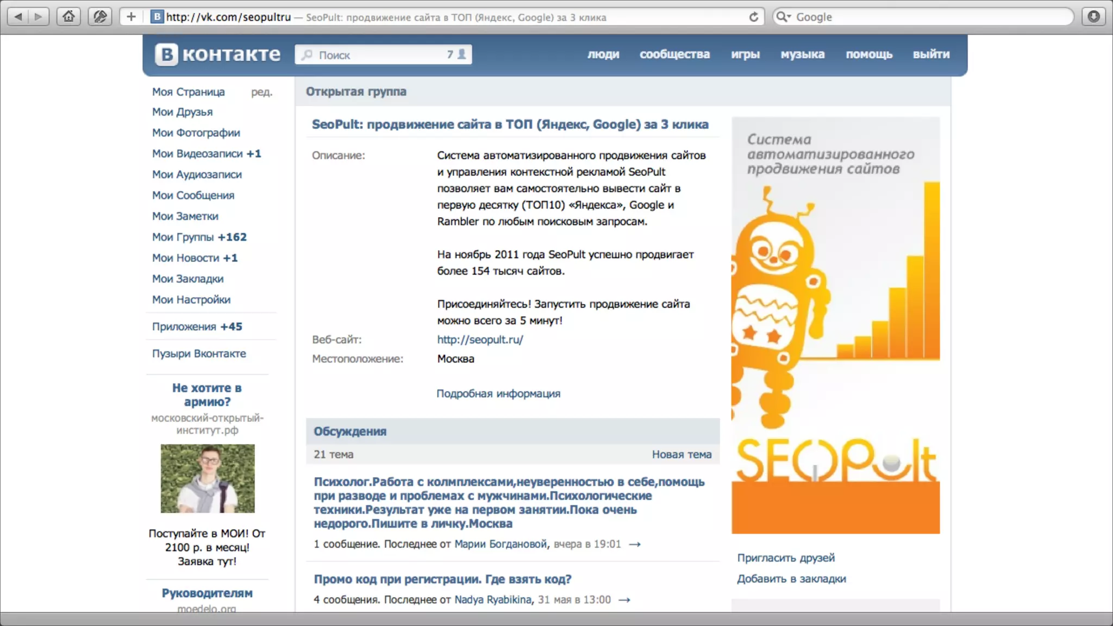
Task: Open Мои Группы in sidebar
Action: (x=183, y=237)
